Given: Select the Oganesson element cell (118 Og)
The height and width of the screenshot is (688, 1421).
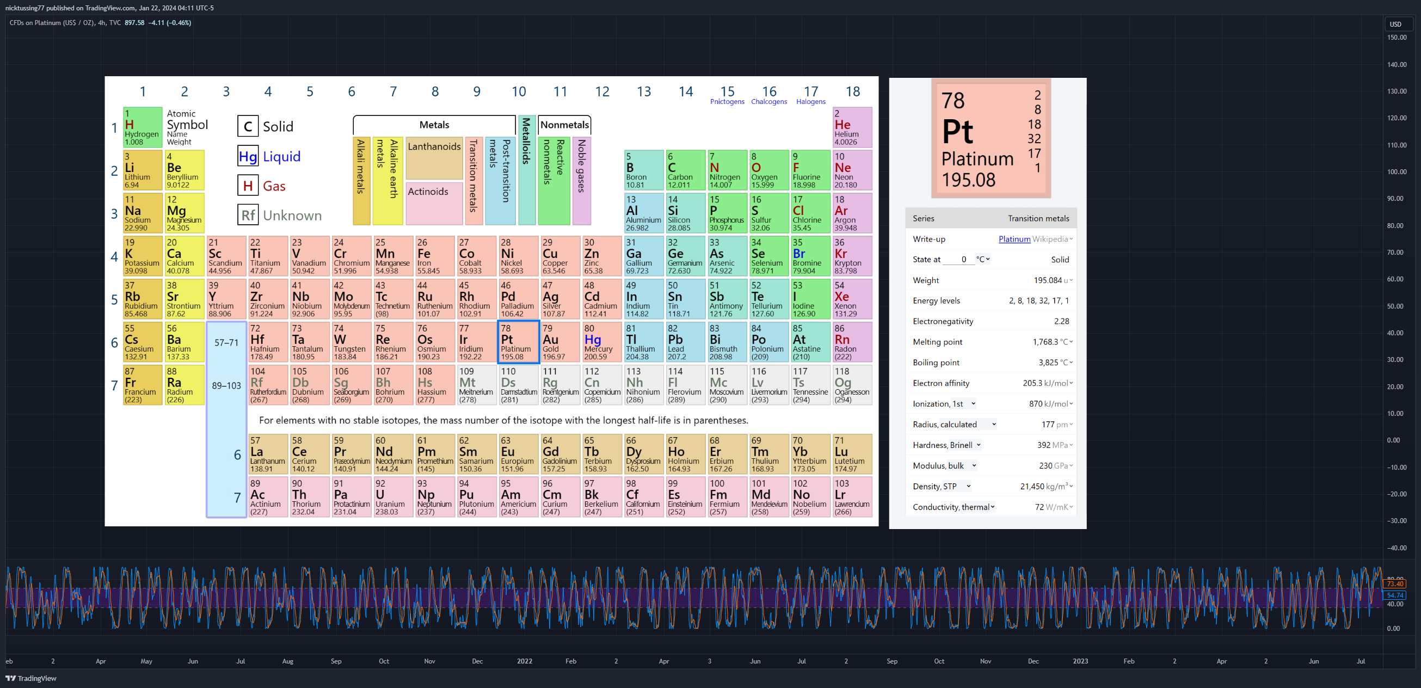Looking at the screenshot, I should point(852,385).
